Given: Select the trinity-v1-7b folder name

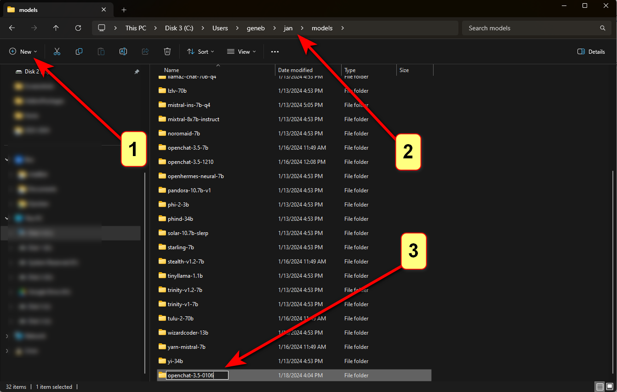Looking at the screenshot, I should pos(183,304).
